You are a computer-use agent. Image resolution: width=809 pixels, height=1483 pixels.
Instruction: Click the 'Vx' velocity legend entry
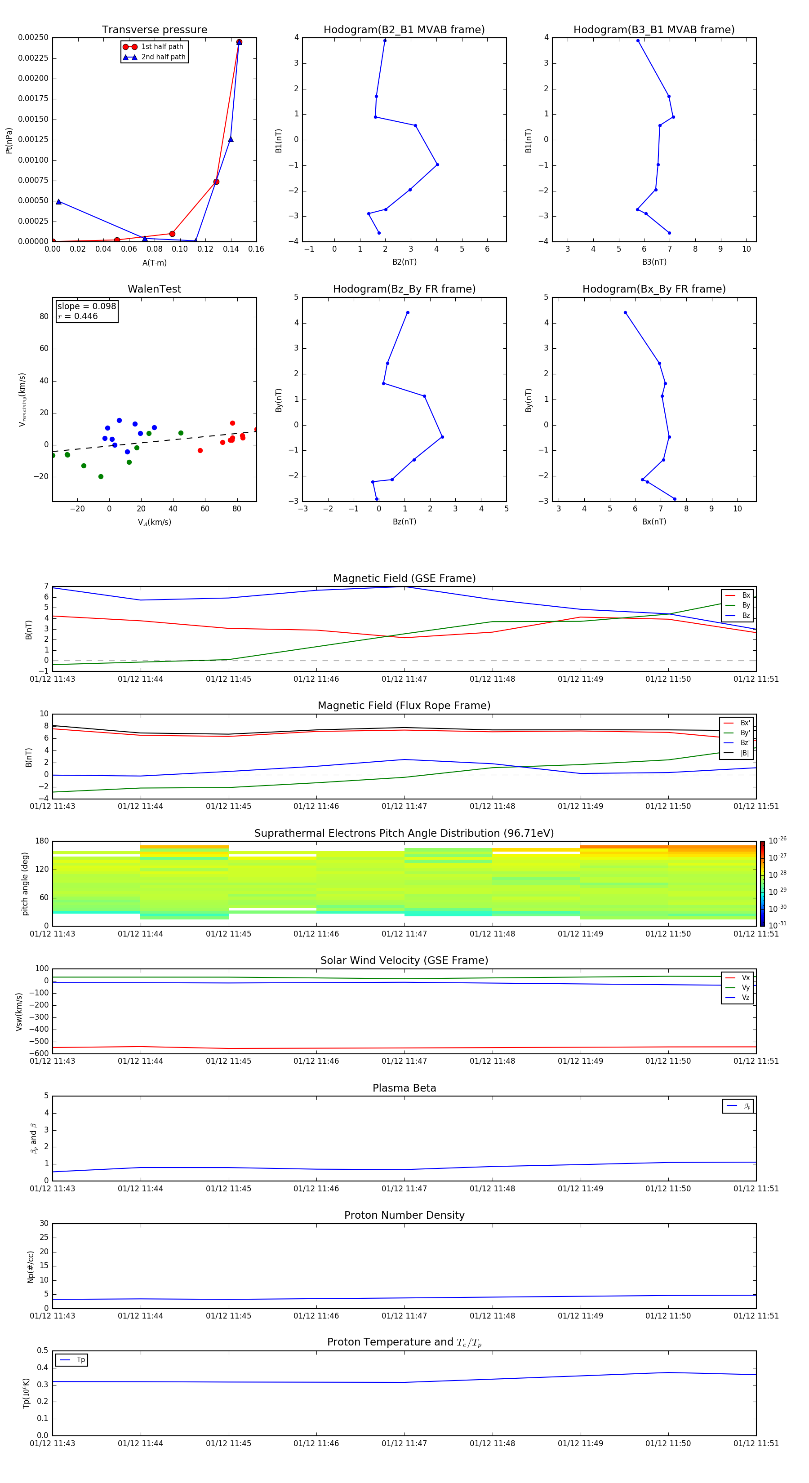[x=738, y=977]
